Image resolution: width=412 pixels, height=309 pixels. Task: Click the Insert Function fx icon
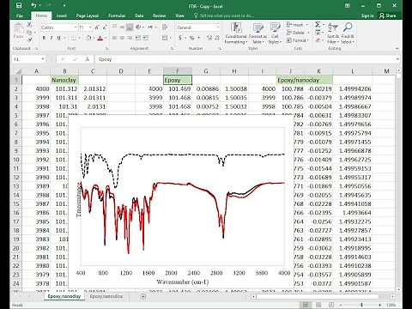(x=88, y=59)
